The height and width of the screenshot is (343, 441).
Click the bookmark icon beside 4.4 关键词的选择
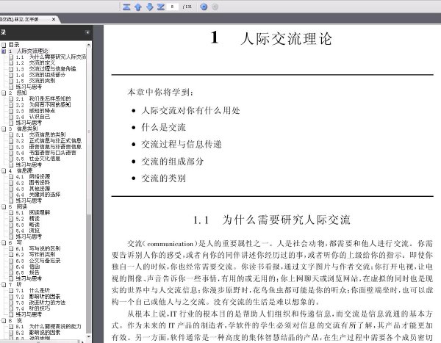tap(11, 195)
